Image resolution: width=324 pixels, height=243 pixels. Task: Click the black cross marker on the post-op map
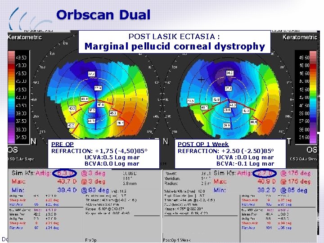pos(201,80)
